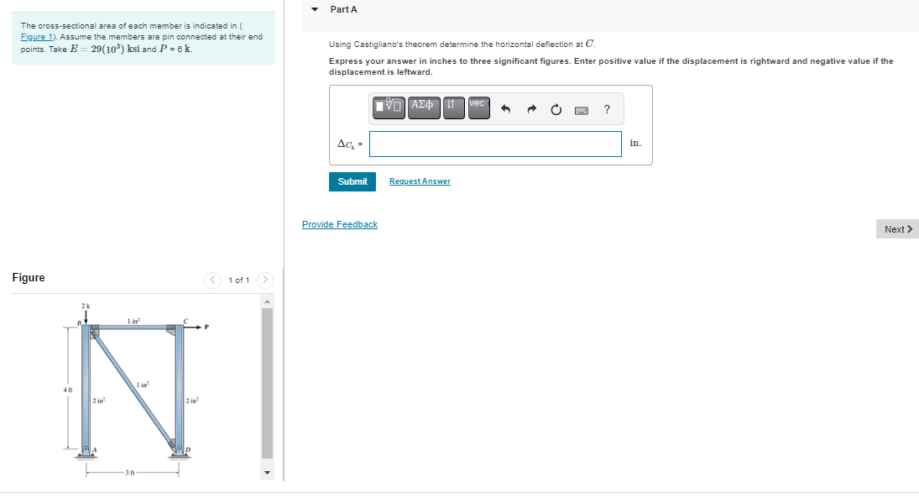Reset the answer field with circular arrow

click(x=556, y=109)
